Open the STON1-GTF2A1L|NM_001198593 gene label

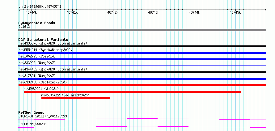(x=43, y=116)
